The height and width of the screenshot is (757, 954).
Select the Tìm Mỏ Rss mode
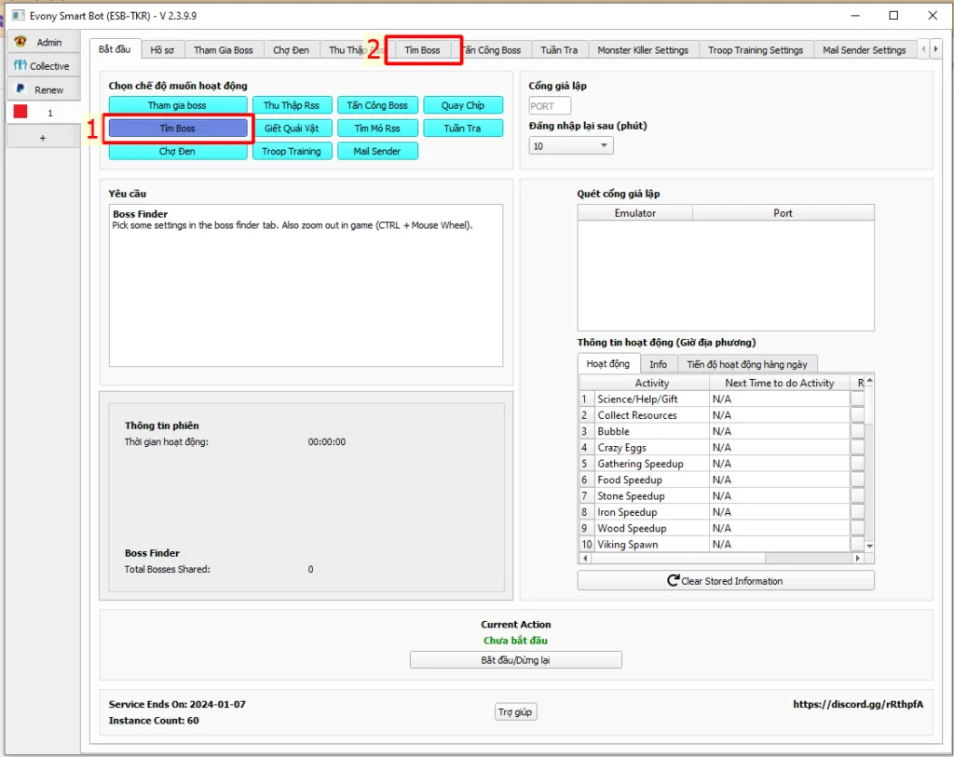point(377,128)
